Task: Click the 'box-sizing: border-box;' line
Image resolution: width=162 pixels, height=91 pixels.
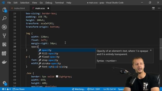Action: pos(41,13)
